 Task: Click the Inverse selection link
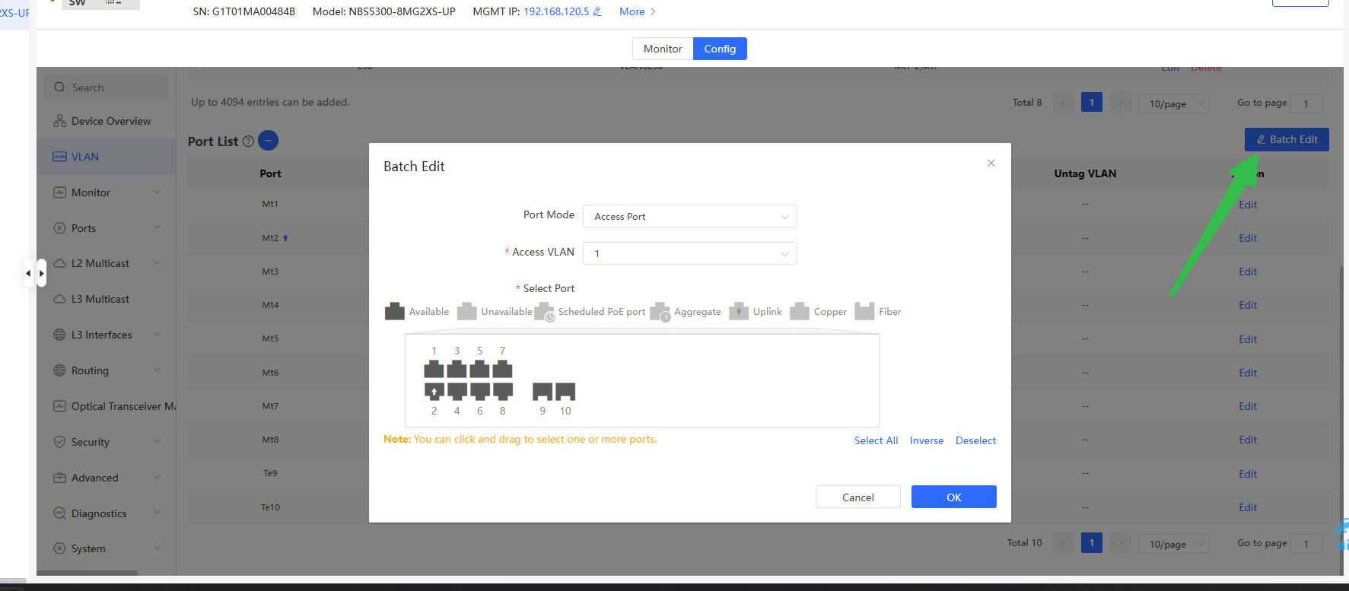pos(926,440)
